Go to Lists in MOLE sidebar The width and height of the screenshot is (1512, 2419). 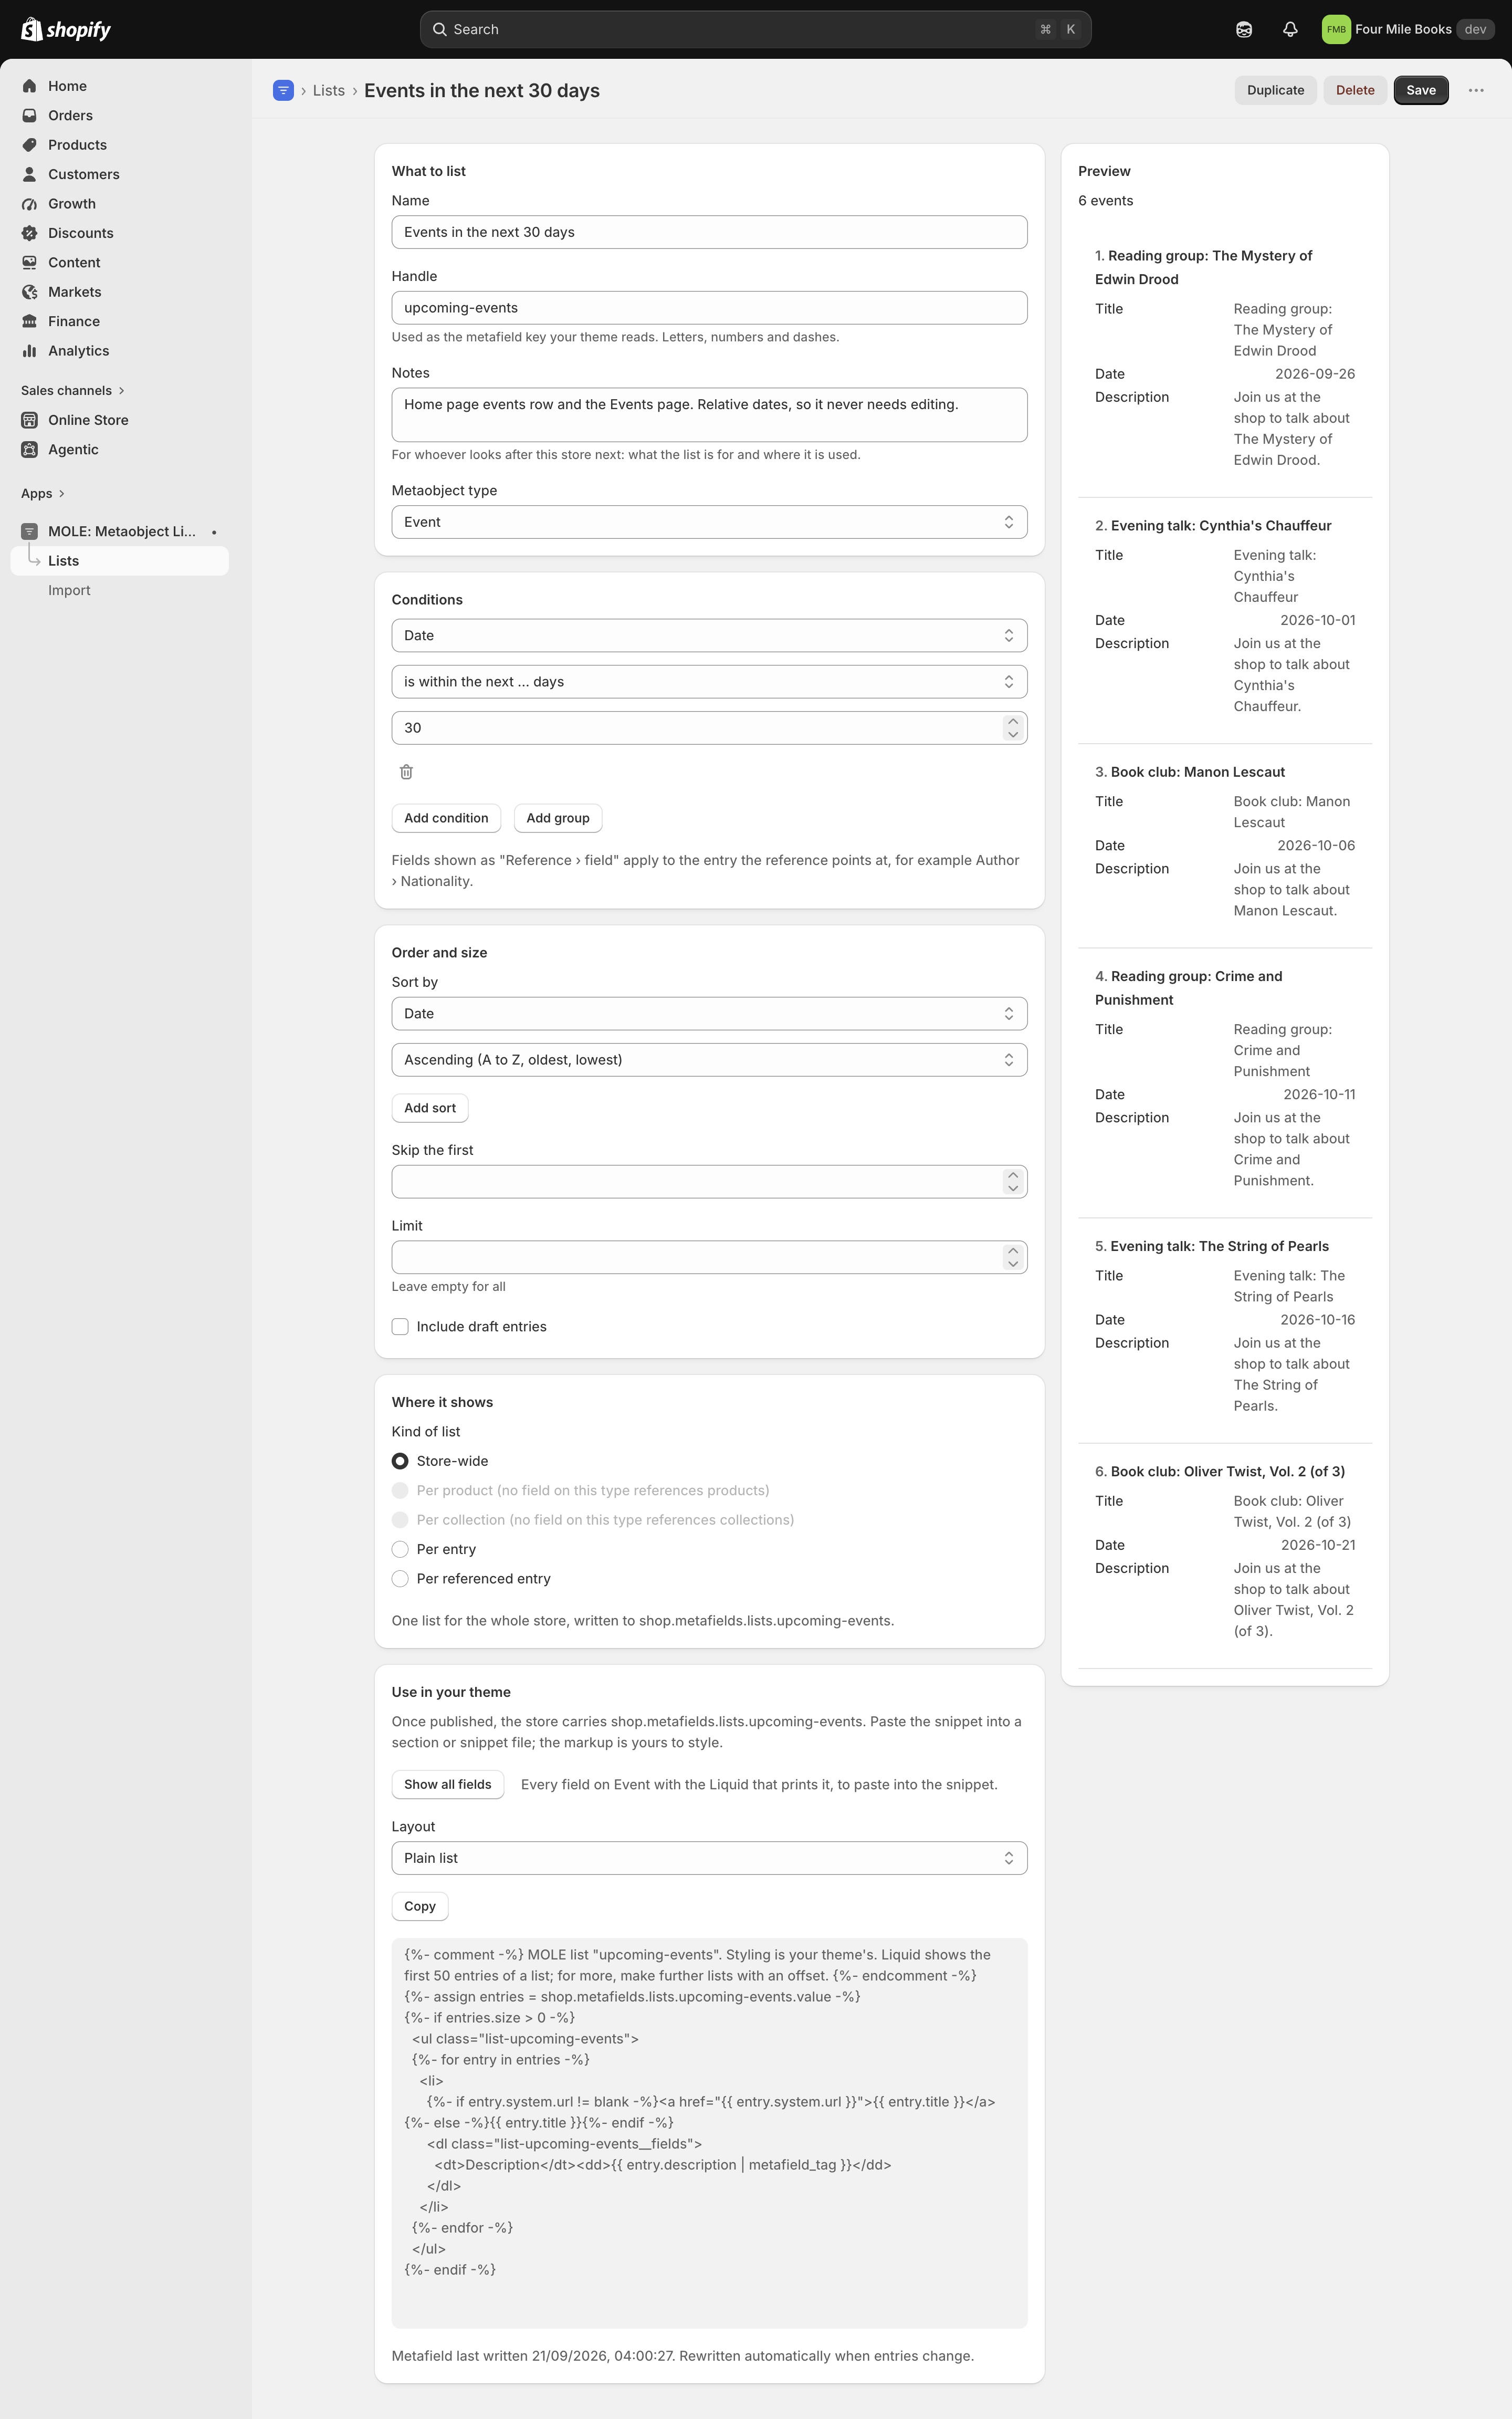coord(120,561)
